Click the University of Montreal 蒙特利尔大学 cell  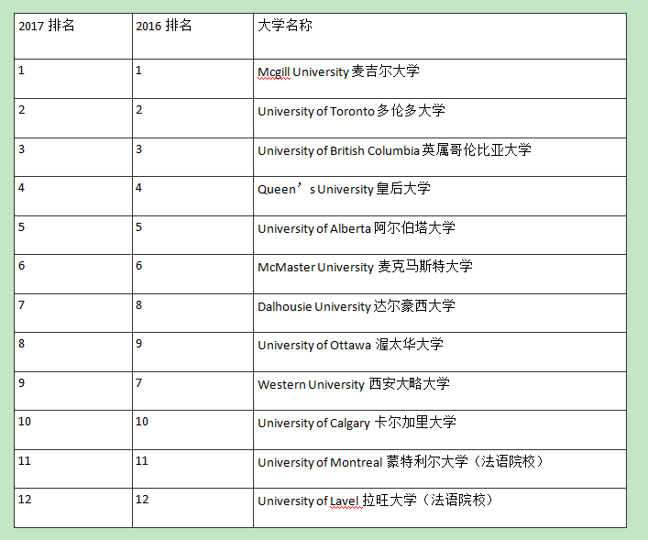click(x=401, y=462)
